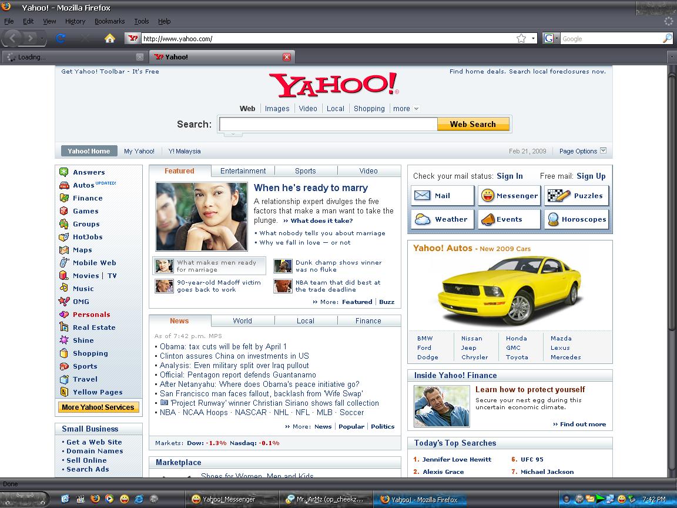Launch Internet Explorer from quick launch
The height and width of the screenshot is (508, 677).
click(x=139, y=499)
